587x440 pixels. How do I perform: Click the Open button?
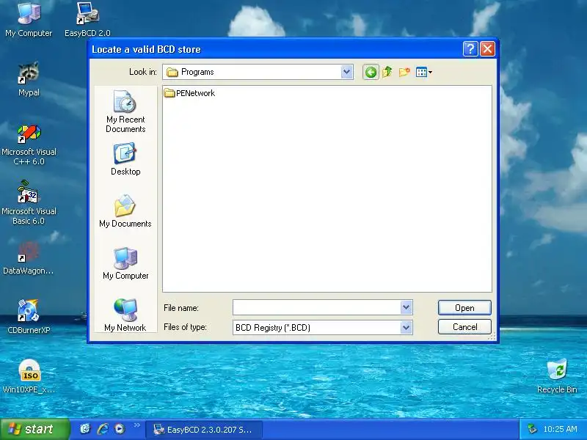[464, 307]
